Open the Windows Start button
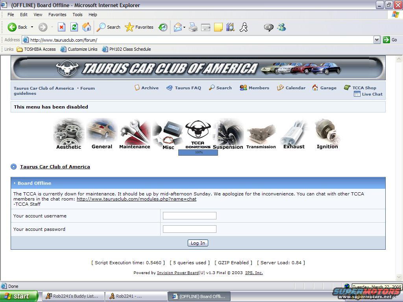403x302 pixels. pos(18,296)
